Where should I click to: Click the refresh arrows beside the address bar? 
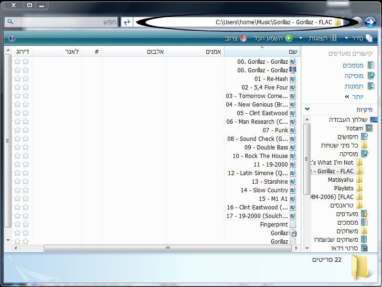coord(127,22)
